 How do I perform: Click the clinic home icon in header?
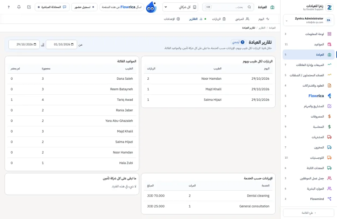272,7
